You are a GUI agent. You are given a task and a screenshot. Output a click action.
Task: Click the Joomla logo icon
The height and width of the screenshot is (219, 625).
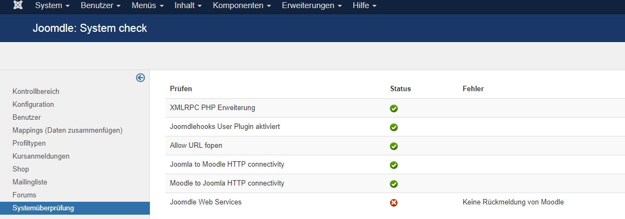click(x=18, y=6)
